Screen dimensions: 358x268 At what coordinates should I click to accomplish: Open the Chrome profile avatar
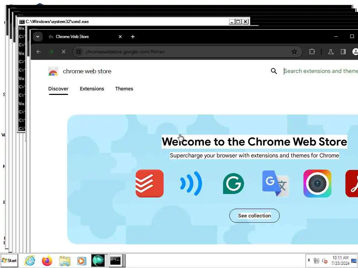tap(355, 52)
